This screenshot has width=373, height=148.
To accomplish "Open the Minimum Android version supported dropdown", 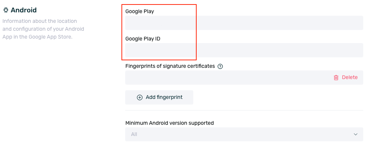I will 244,134.
